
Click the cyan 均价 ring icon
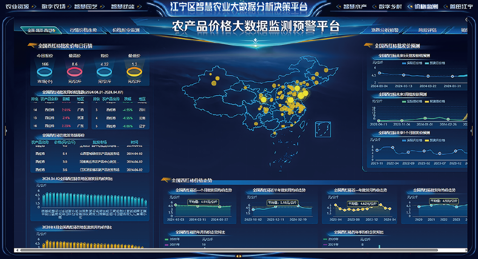click(104, 71)
